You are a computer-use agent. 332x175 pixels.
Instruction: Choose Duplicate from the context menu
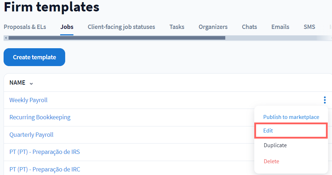point(275,145)
